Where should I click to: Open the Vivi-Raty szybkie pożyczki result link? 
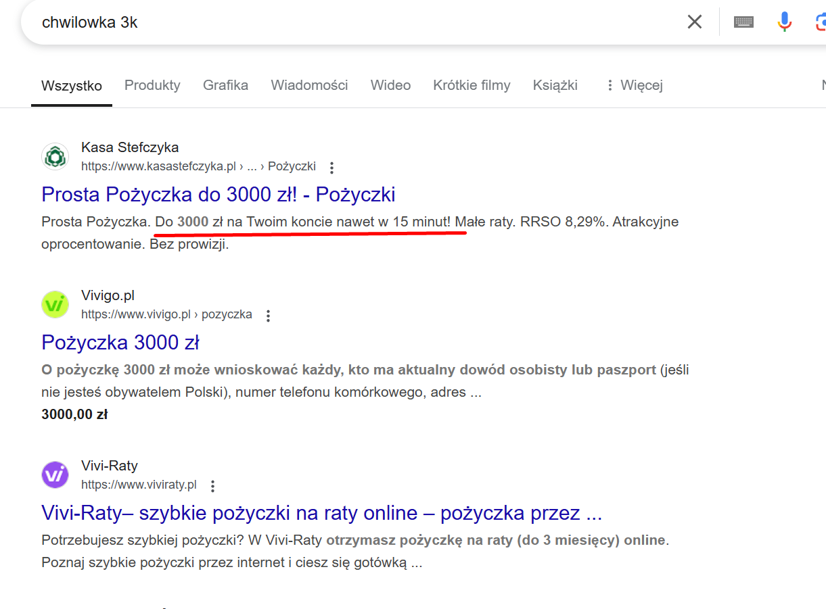point(321,513)
